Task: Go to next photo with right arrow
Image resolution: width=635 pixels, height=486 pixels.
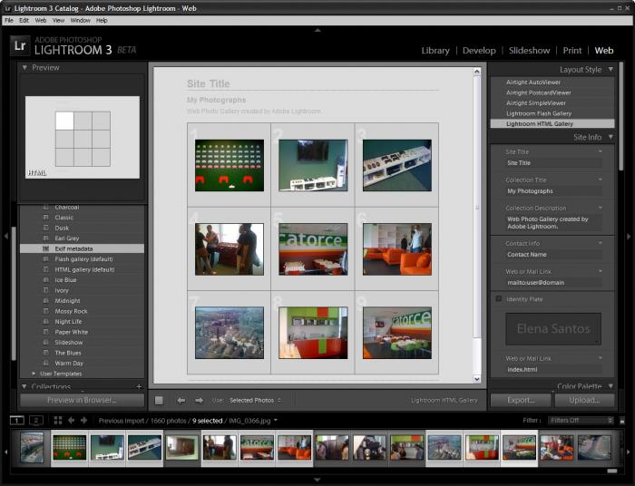Action: [x=199, y=400]
